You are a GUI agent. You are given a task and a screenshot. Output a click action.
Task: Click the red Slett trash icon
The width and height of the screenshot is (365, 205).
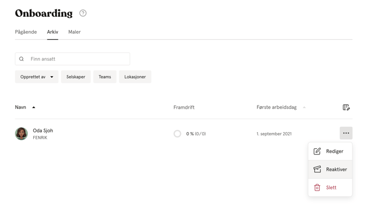tap(317, 188)
